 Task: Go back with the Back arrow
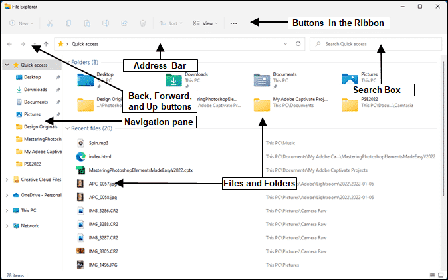click(9, 44)
